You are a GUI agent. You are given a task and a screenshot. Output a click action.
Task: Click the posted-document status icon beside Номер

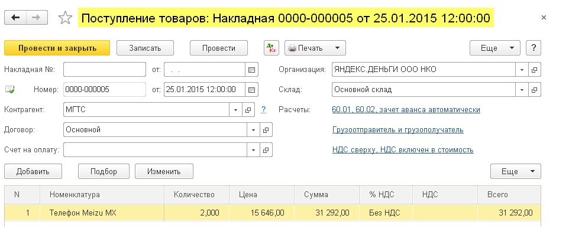[x=10, y=89]
